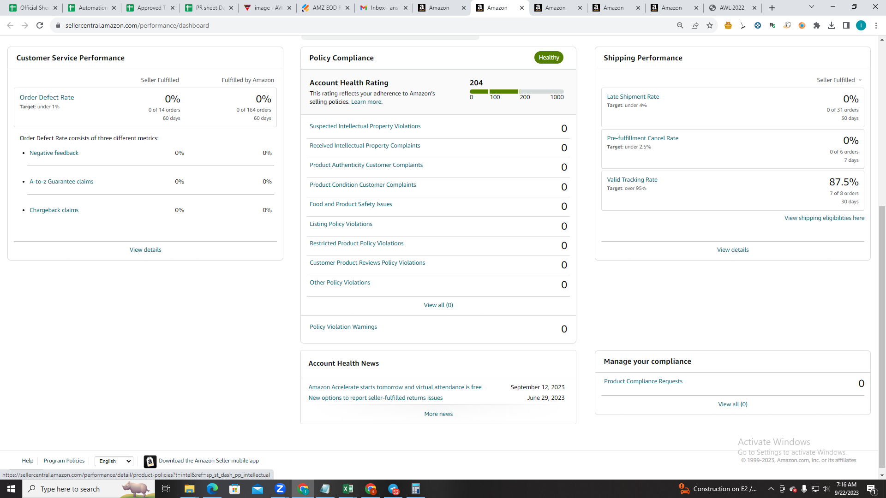Launch Microsoft Store from the taskbar
The width and height of the screenshot is (886, 498).
point(235,489)
